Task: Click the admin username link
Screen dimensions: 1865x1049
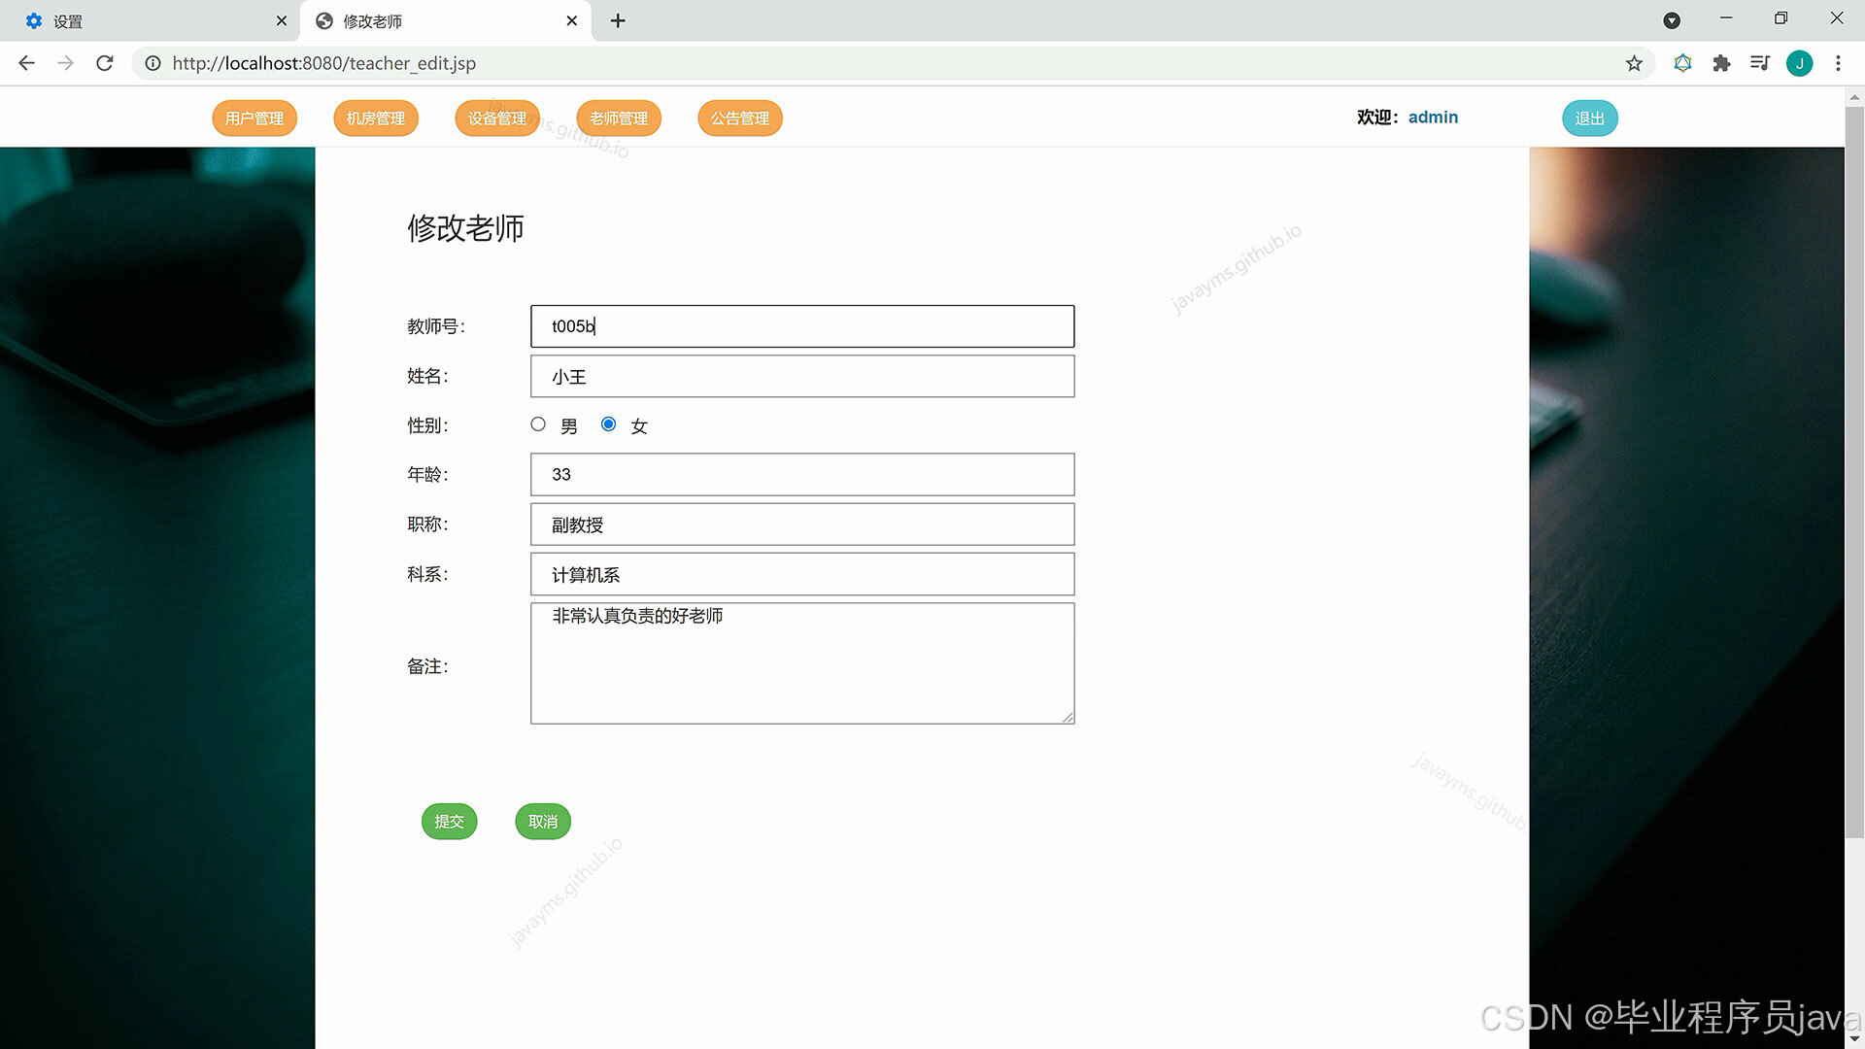Action: [1433, 118]
